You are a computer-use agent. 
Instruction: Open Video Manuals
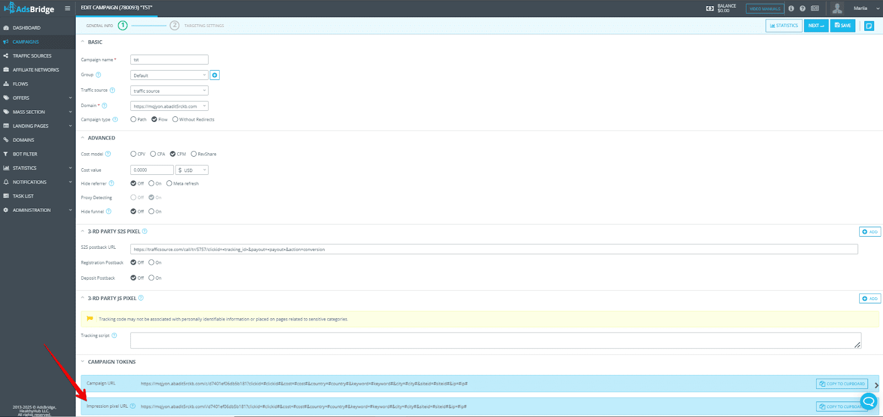pyautogui.click(x=765, y=9)
